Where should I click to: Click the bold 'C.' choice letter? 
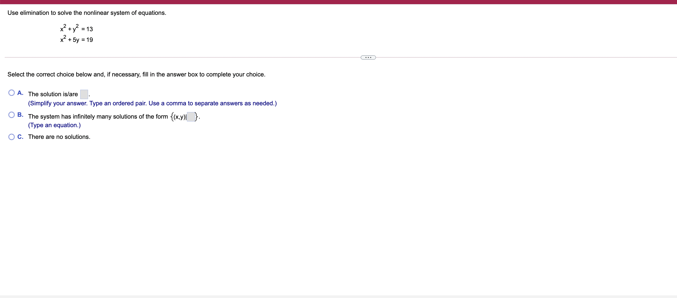[x=20, y=137]
